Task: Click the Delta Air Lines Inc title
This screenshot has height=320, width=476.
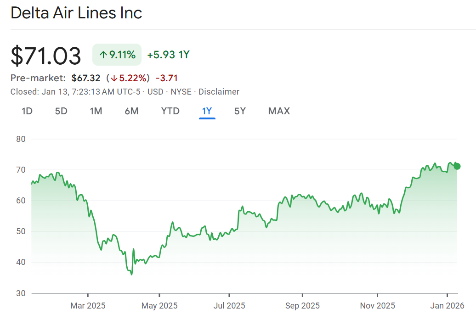Action: pos(76,13)
